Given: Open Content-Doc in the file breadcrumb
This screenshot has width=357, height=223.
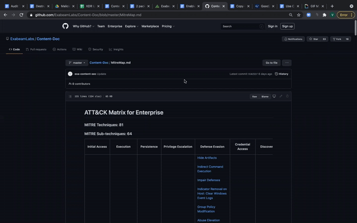Looking at the screenshot, I should click(x=99, y=62).
